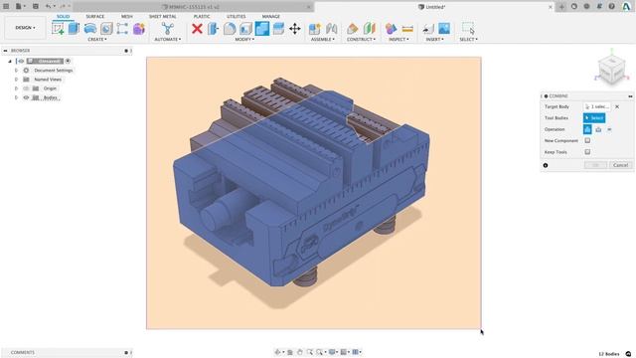
Task: Open the data panel grid icon
Action: coord(6,7)
